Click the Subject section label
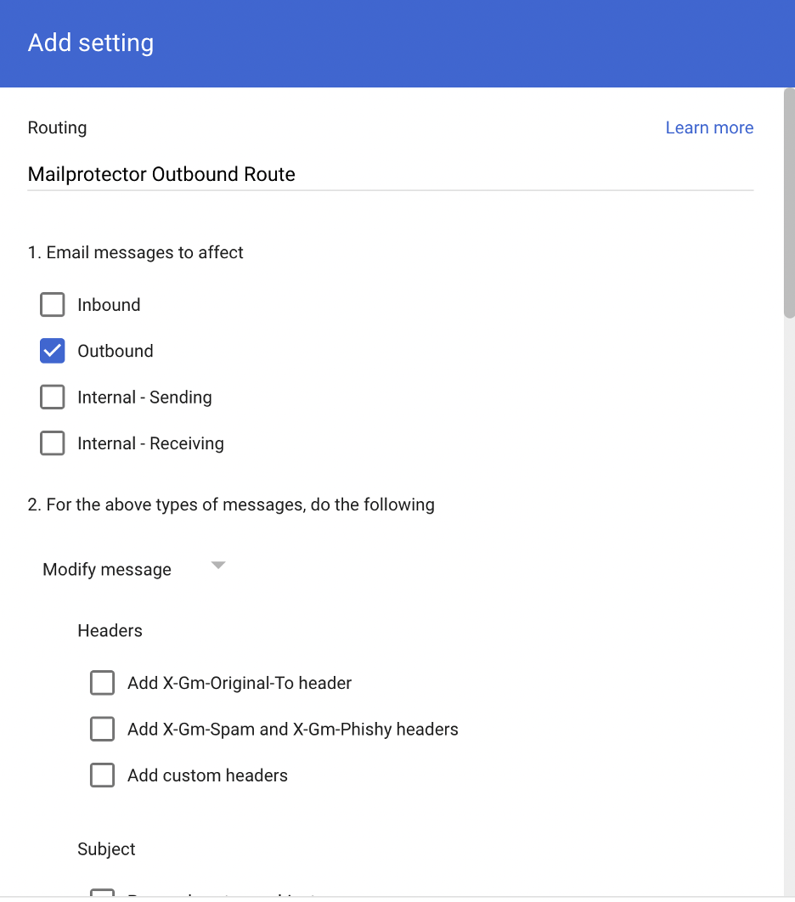Viewport: 795px width, 902px height. pos(106,849)
